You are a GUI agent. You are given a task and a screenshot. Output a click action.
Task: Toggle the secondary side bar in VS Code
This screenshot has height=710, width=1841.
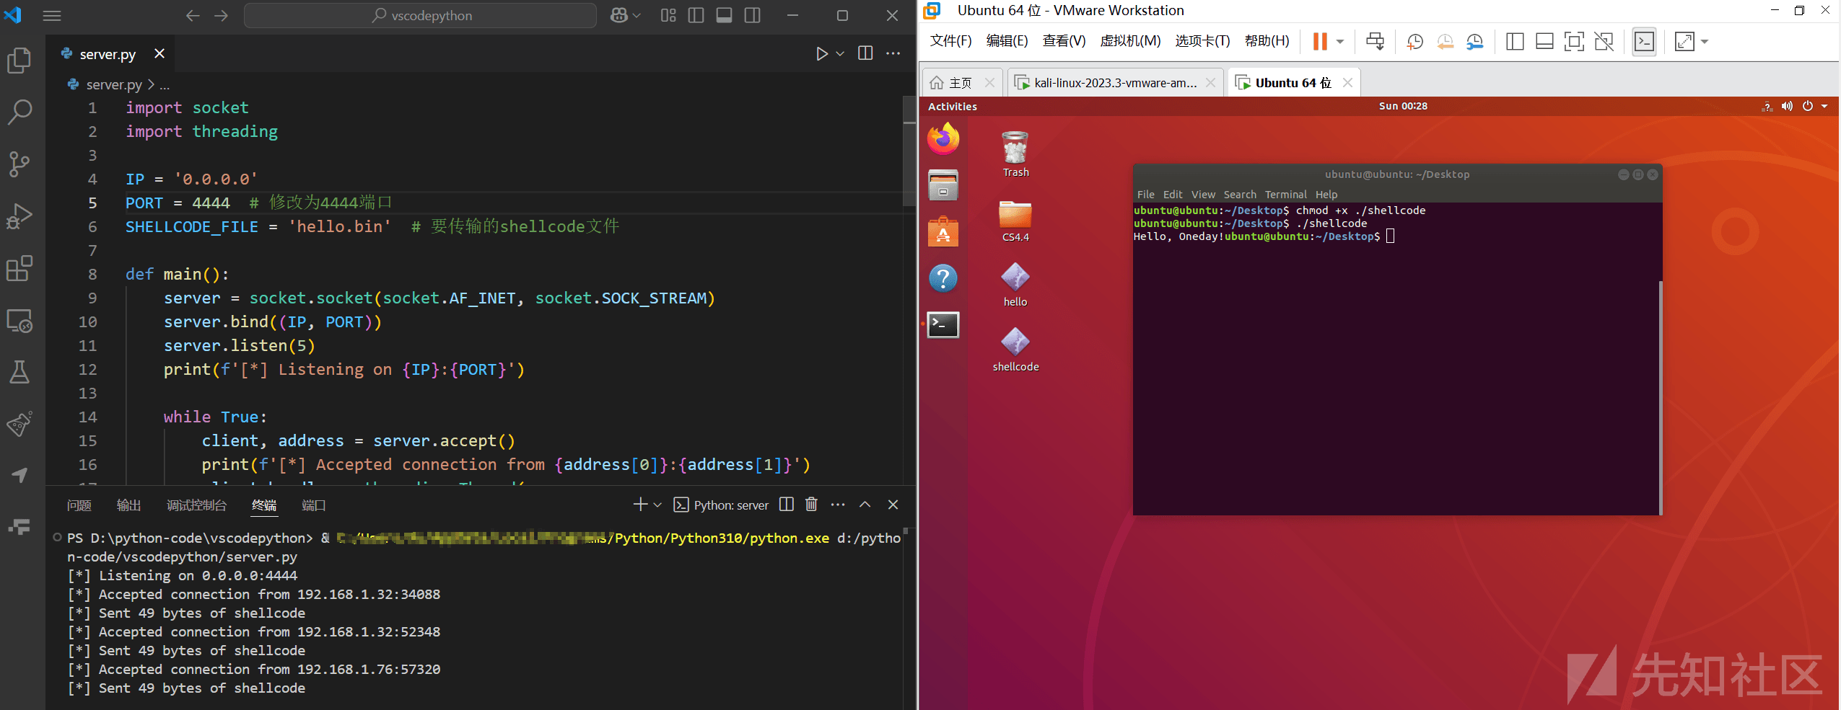pyautogui.click(x=752, y=16)
